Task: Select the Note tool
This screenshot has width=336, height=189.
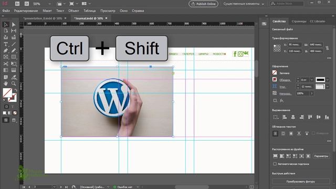Action: [6, 77]
